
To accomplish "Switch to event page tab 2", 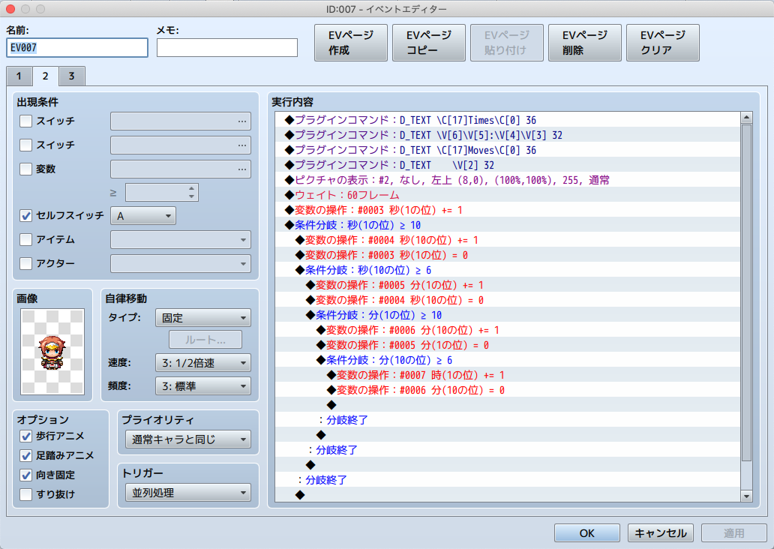I will pyautogui.click(x=46, y=76).
